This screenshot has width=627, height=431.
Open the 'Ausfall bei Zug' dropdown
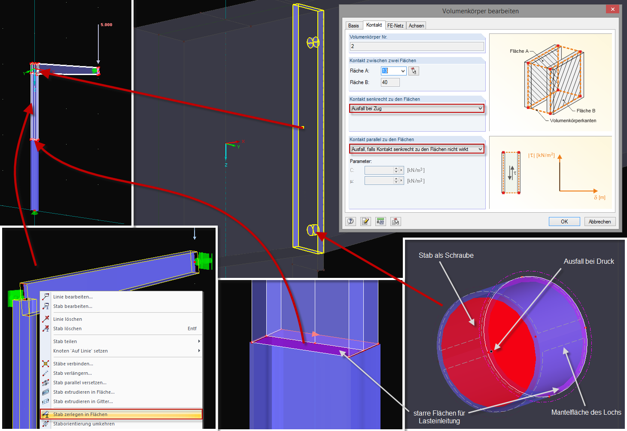(x=417, y=109)
